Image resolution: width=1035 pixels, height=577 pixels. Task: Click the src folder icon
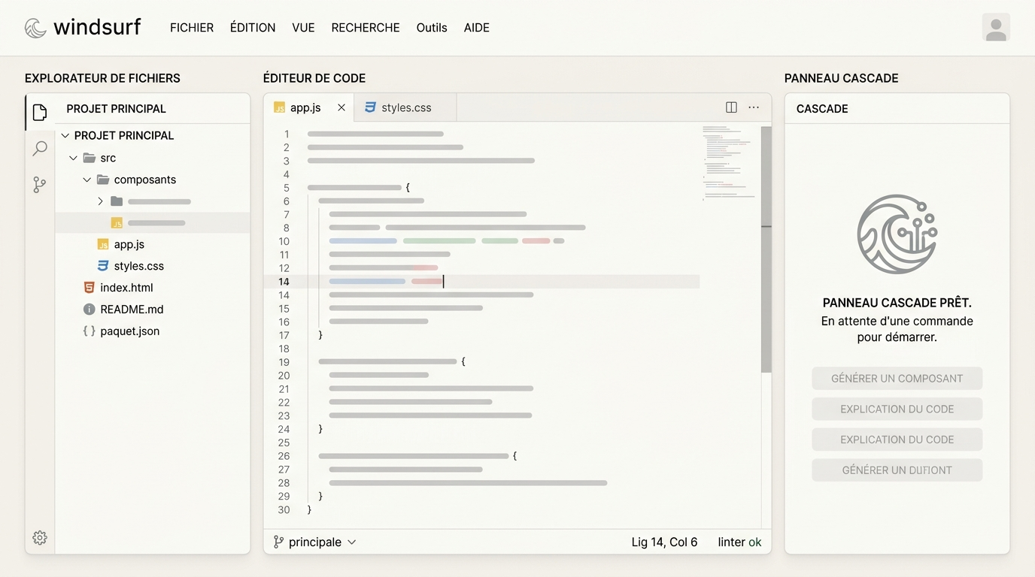90,158
